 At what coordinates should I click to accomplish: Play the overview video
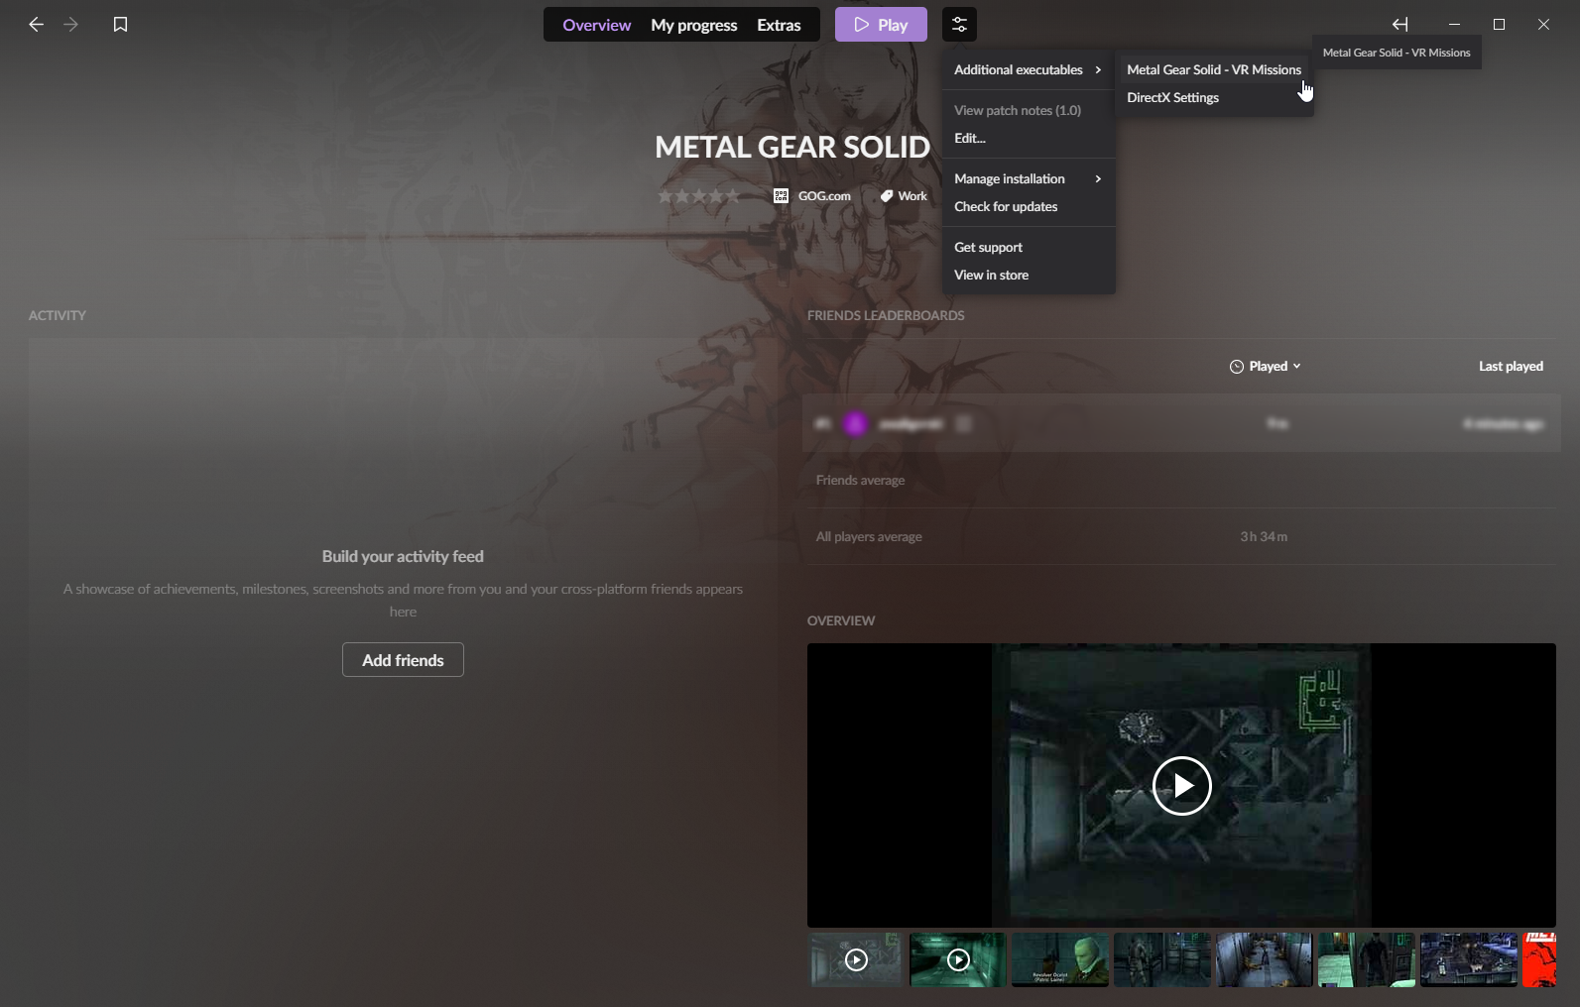pos(1181,786)
